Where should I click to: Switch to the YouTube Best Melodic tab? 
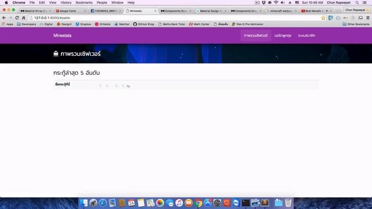click(x=316, y=11)
